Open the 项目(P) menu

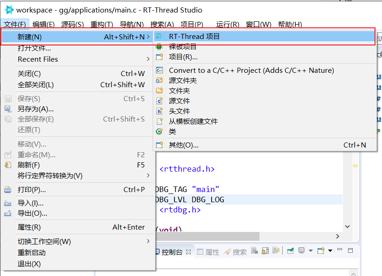(192, 24)
